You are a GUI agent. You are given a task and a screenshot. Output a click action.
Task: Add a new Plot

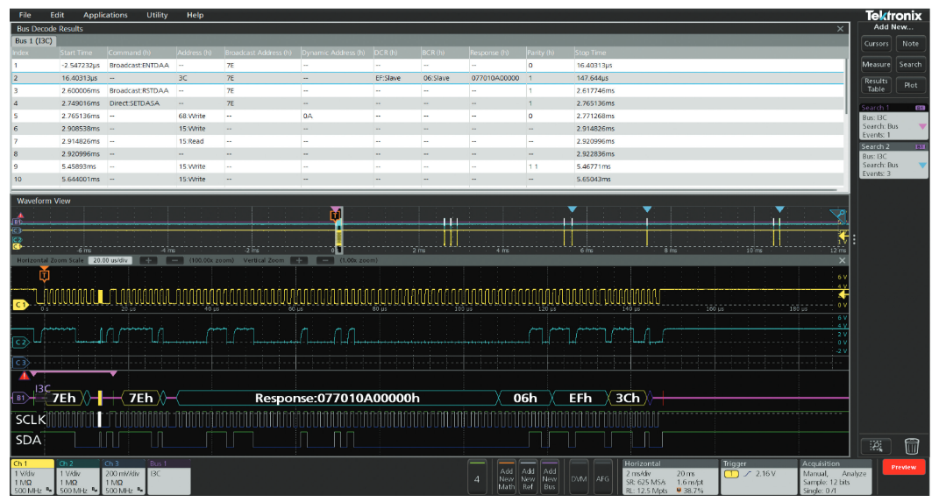click(x=910, y=85)
